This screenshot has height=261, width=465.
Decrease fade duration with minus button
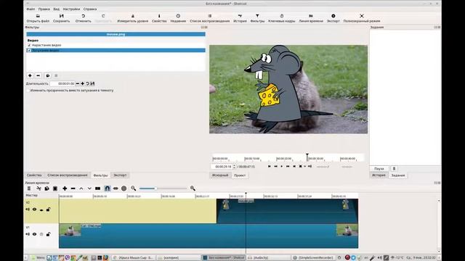click(78, 84)
